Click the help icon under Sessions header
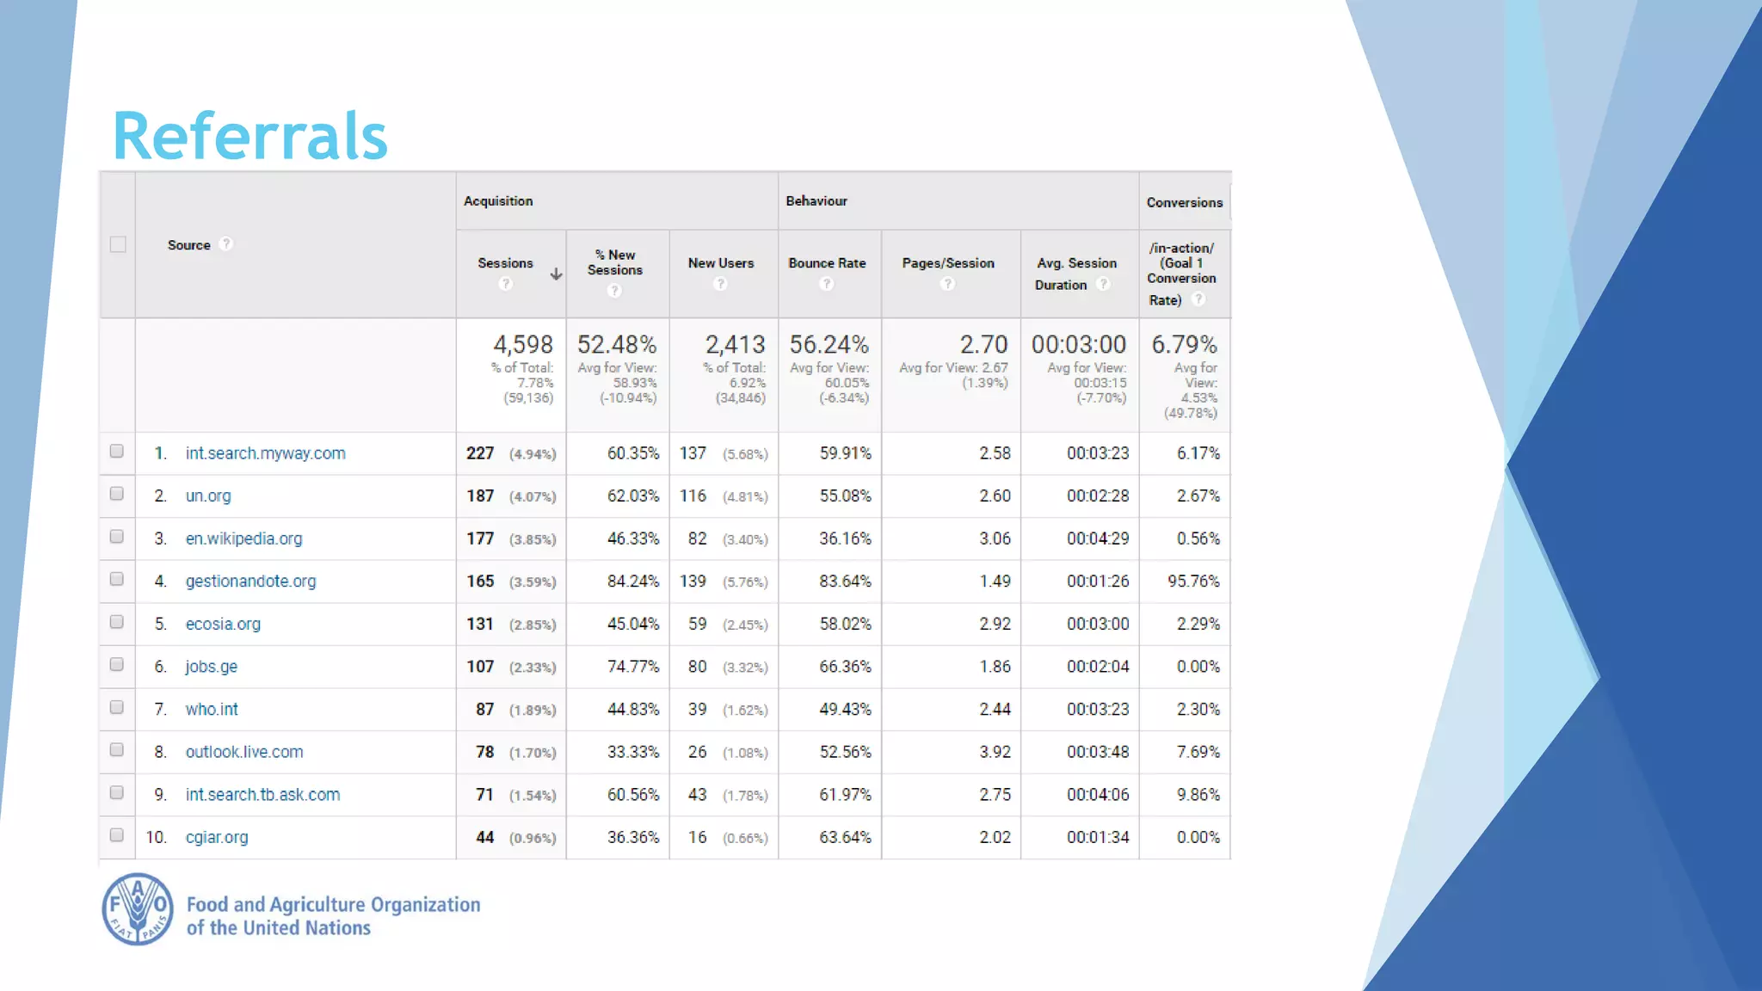The width and height of the screenshot is (1762, 991). pyautogui.click(x=506, y=284)
